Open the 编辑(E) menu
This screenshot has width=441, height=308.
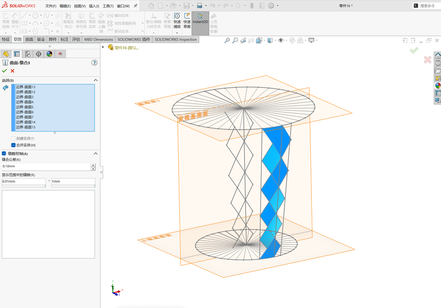pos(65,6)
